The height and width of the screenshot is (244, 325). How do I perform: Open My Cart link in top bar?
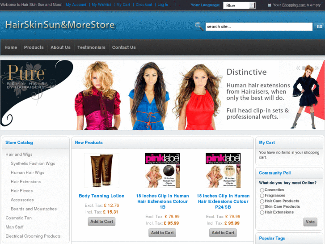pos(123,4)
